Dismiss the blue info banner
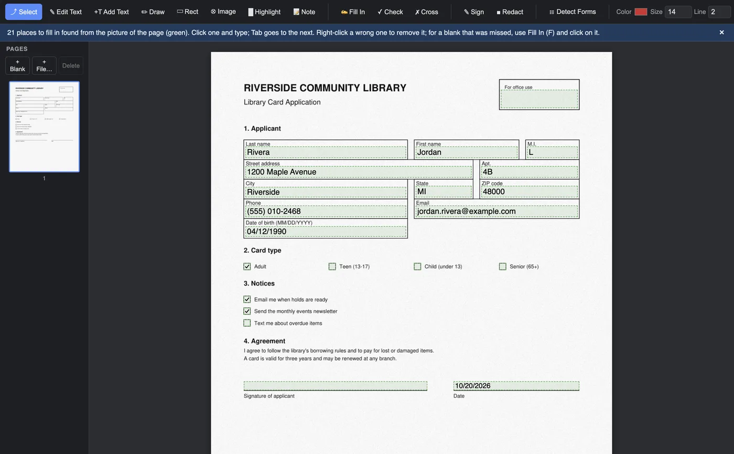Image resolution: width=734 pixels, height=454 pixels. pos(721,33)
